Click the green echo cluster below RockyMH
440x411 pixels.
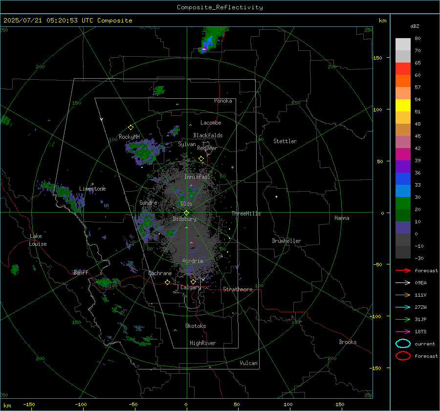click(145, 151)
